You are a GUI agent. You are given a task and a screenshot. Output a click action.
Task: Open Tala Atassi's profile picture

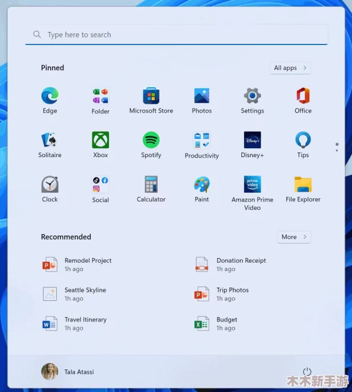pos(50,371)
